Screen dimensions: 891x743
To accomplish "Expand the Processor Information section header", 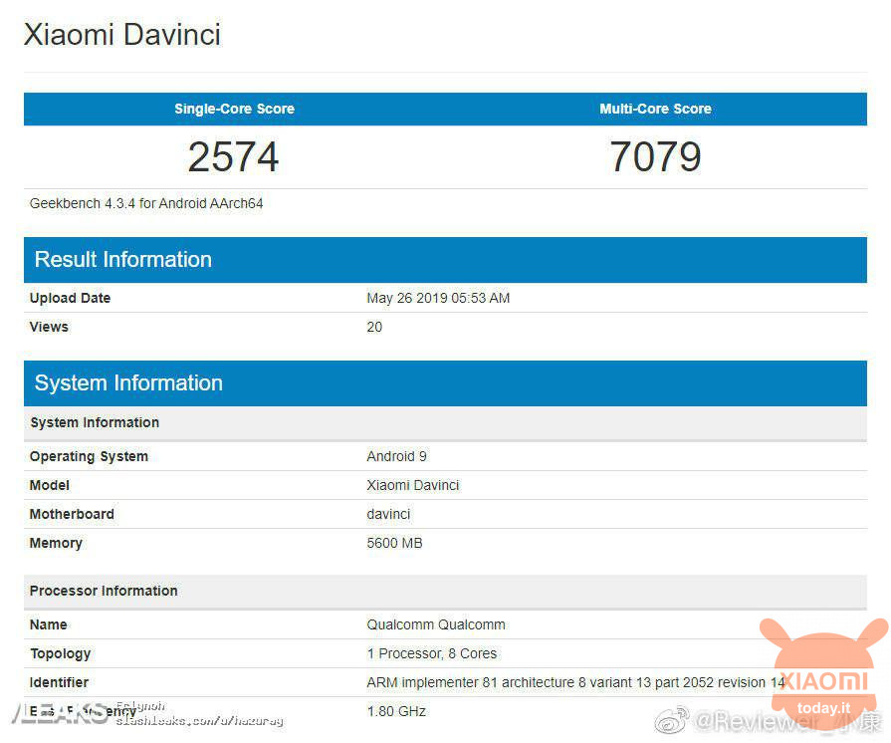I will [x=104, y=591].
